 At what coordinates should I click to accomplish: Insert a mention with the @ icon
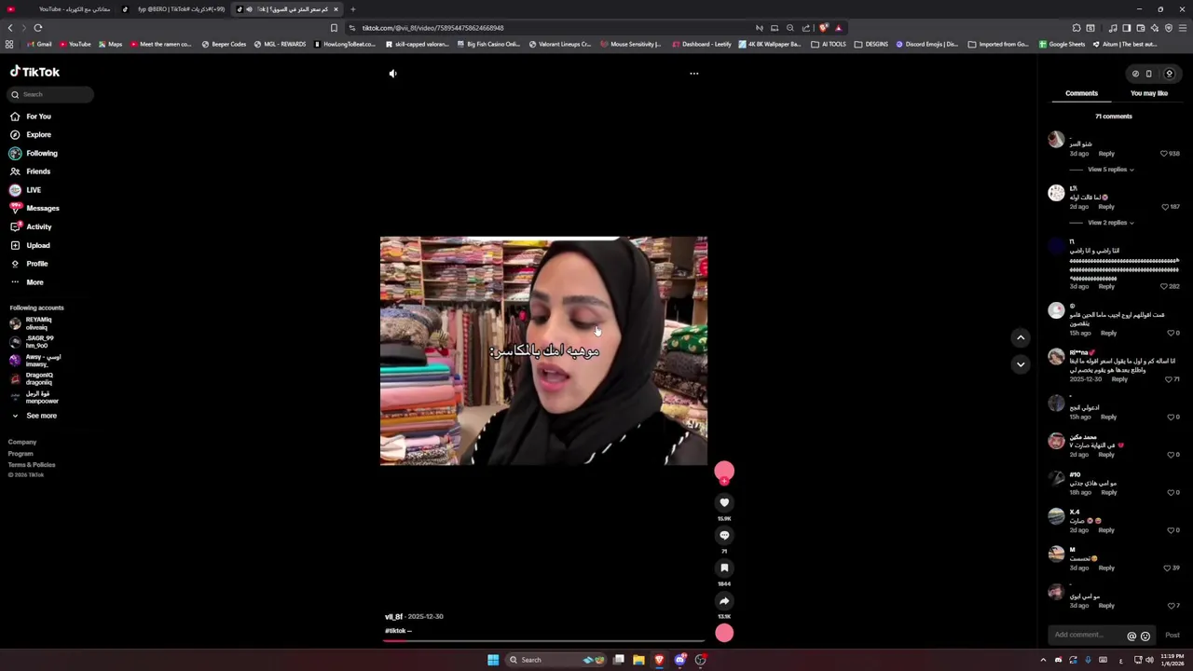(x=1131, y=636)
